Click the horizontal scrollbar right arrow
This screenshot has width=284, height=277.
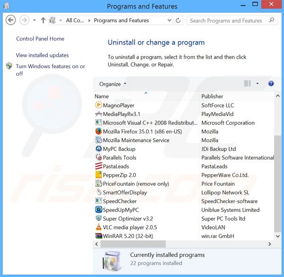click(x=269, y=244)
